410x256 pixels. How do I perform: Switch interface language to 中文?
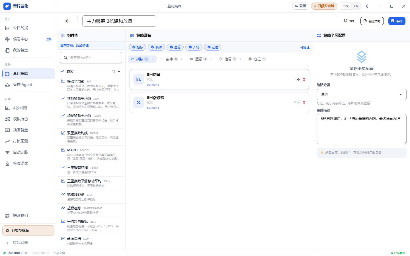pos(346,6)
